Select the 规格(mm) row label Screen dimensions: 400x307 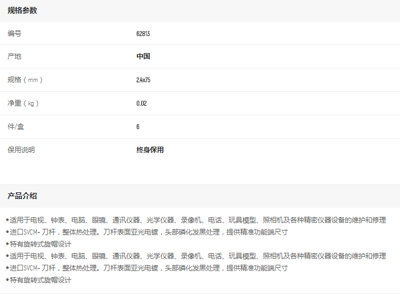[x=25, y=80]
